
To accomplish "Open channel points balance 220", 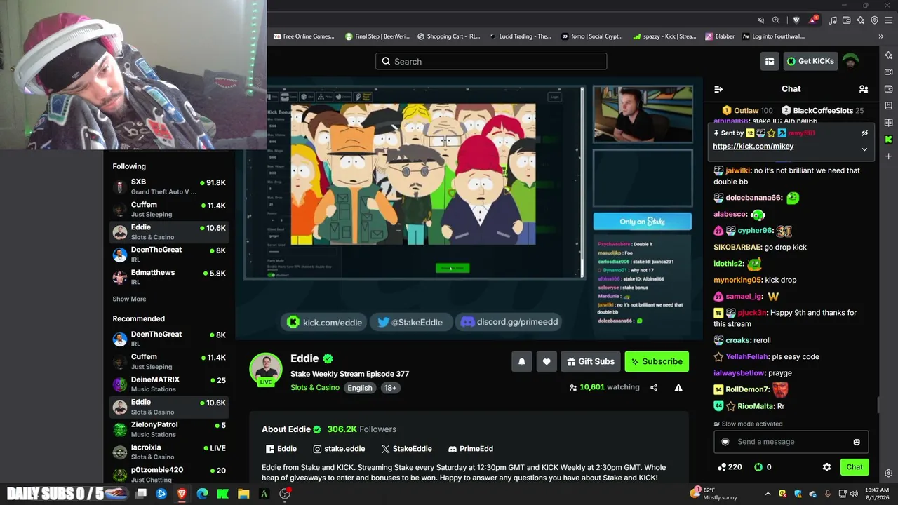I will [x=730, y=467].
